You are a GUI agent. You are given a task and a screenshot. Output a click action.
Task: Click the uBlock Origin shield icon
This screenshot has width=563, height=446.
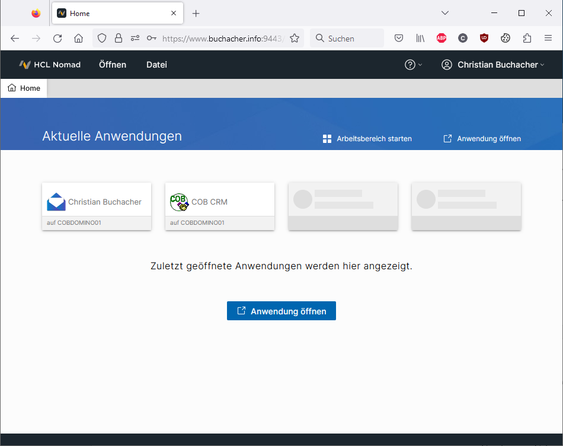pos(484,38)
